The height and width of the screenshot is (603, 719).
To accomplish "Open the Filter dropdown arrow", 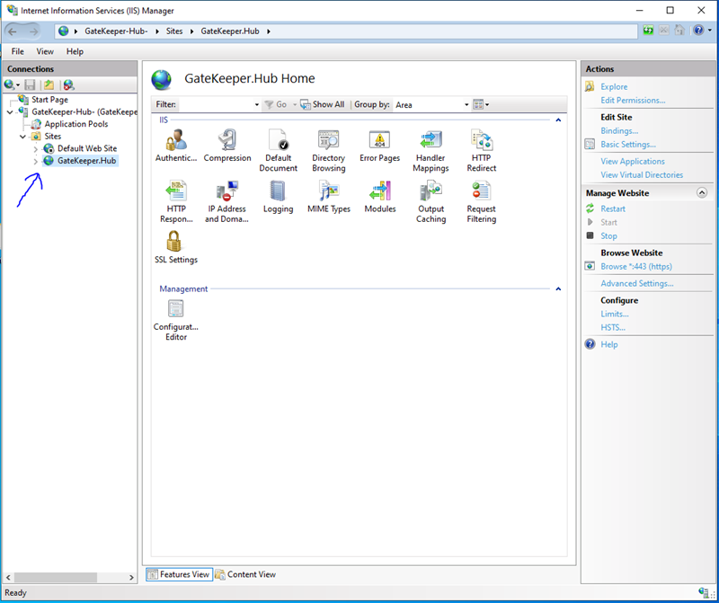I will click(x=257, y=104).
